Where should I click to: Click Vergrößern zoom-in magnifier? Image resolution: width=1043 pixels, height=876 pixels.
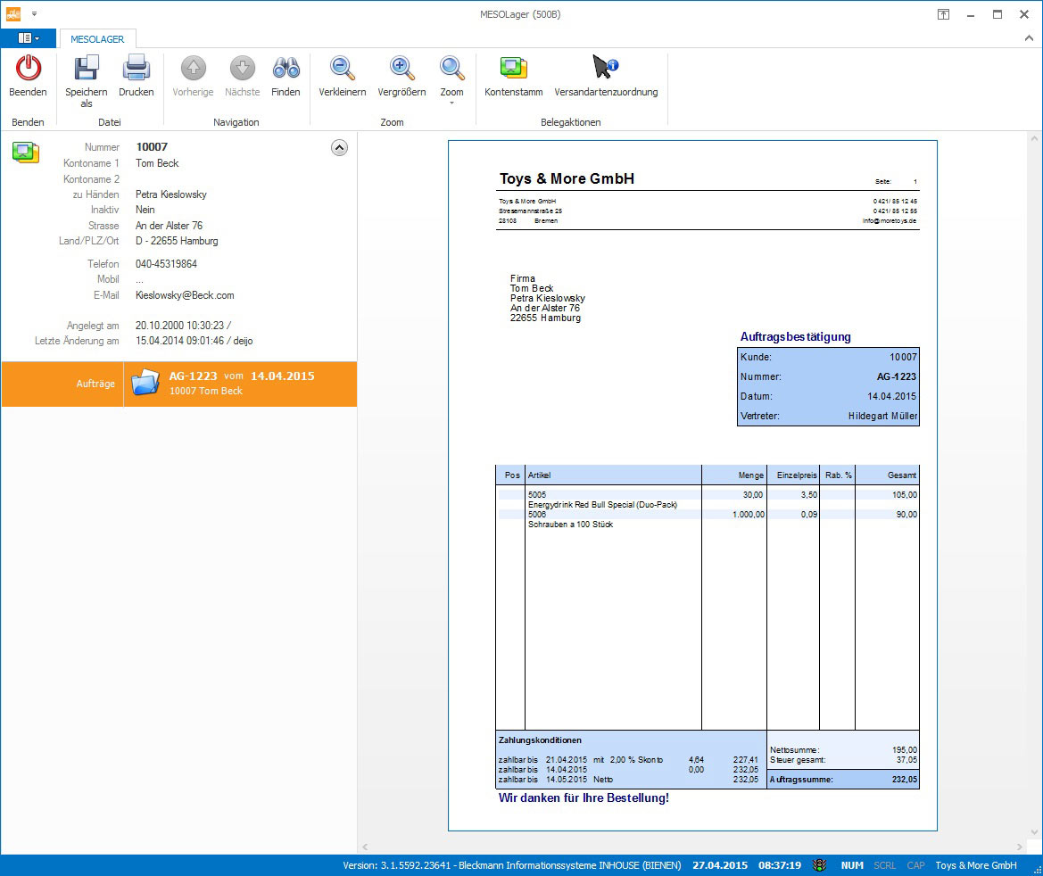tap(401, 68)
